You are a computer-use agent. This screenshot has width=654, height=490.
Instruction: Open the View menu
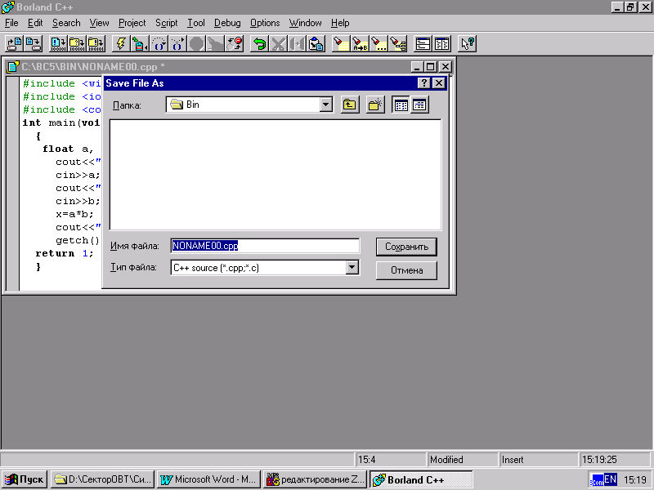(99, 23)
